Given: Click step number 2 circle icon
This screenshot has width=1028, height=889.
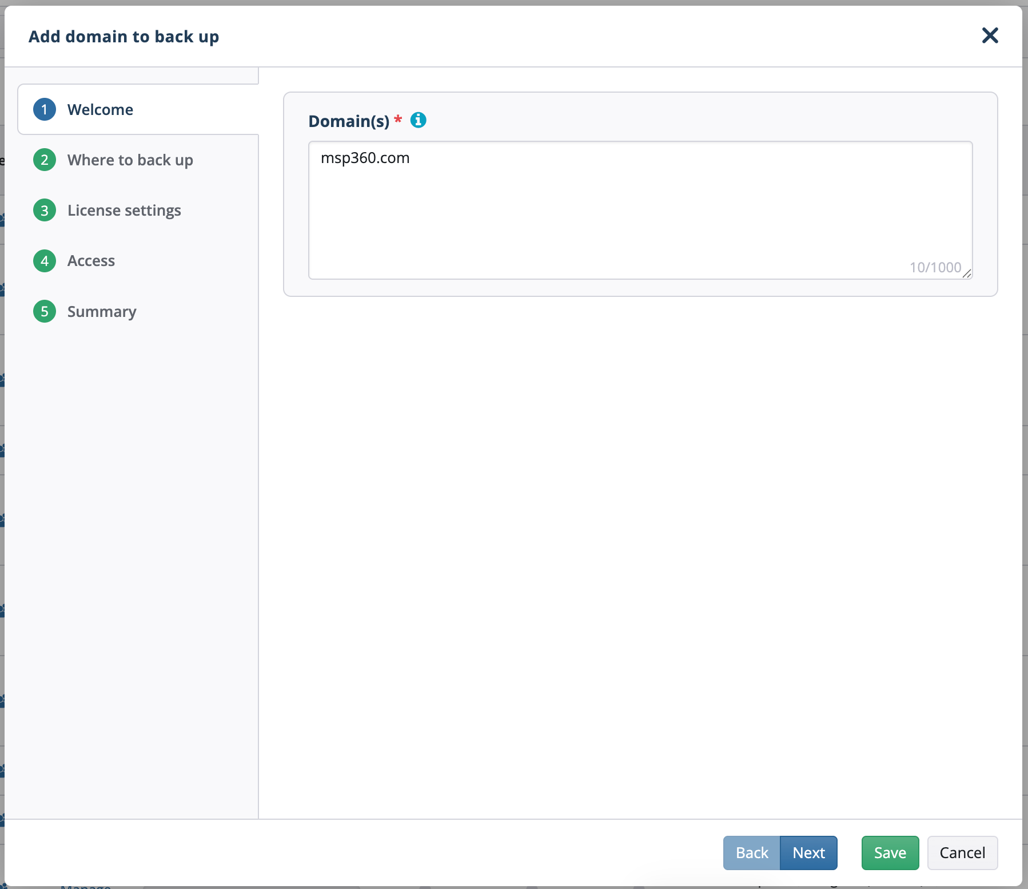Looking at the screenshot, I should [45, 160].
